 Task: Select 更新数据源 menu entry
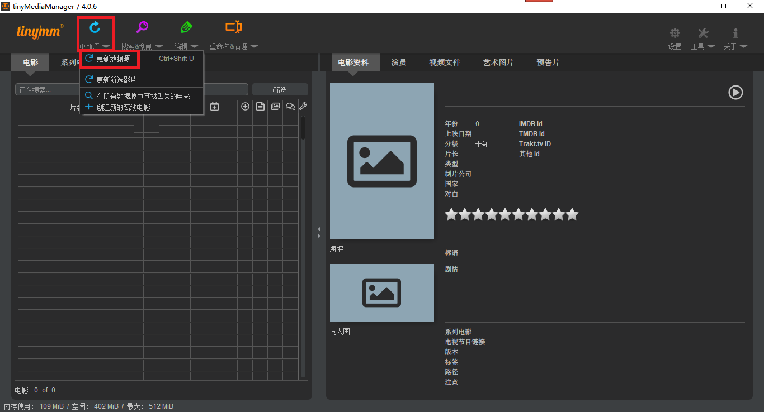click(x=142, y=59)
